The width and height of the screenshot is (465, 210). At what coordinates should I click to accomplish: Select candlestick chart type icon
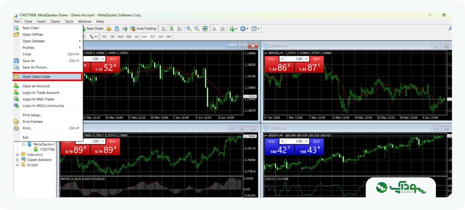pos(171,29)
